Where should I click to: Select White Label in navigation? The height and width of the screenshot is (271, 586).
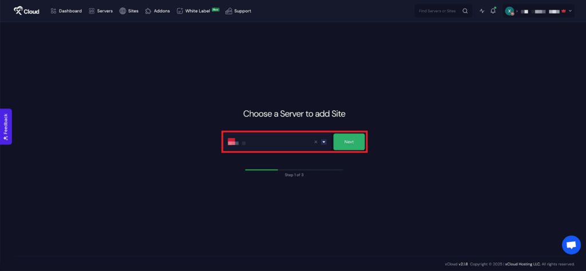tap(197, 11)
